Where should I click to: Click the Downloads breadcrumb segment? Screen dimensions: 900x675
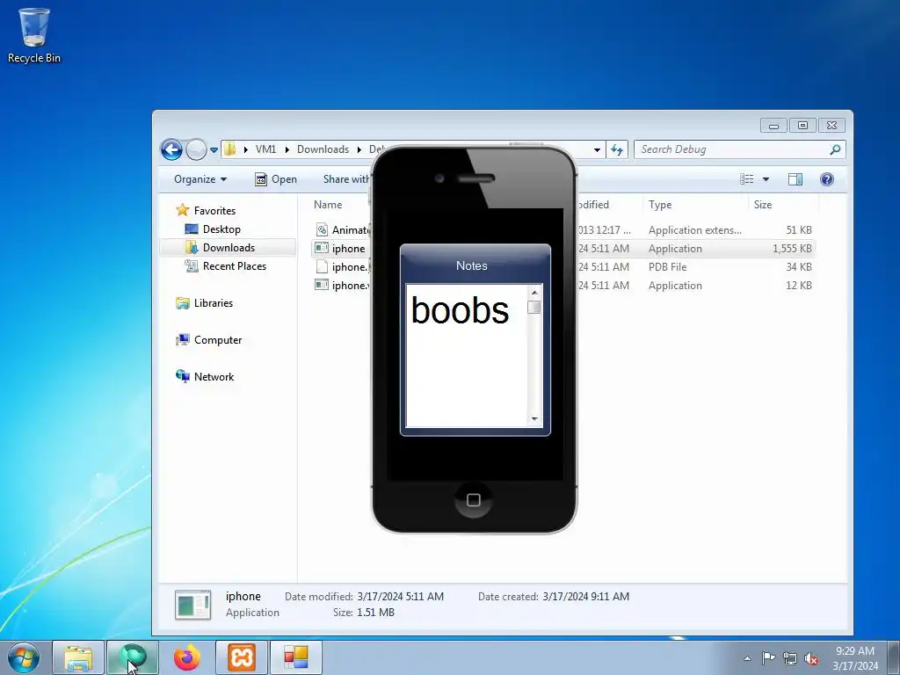[x=323, y=149]
